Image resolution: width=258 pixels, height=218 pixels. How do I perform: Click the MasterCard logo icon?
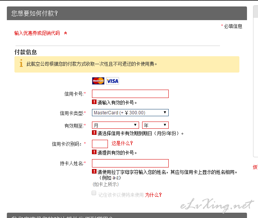[x=98, y=81]
